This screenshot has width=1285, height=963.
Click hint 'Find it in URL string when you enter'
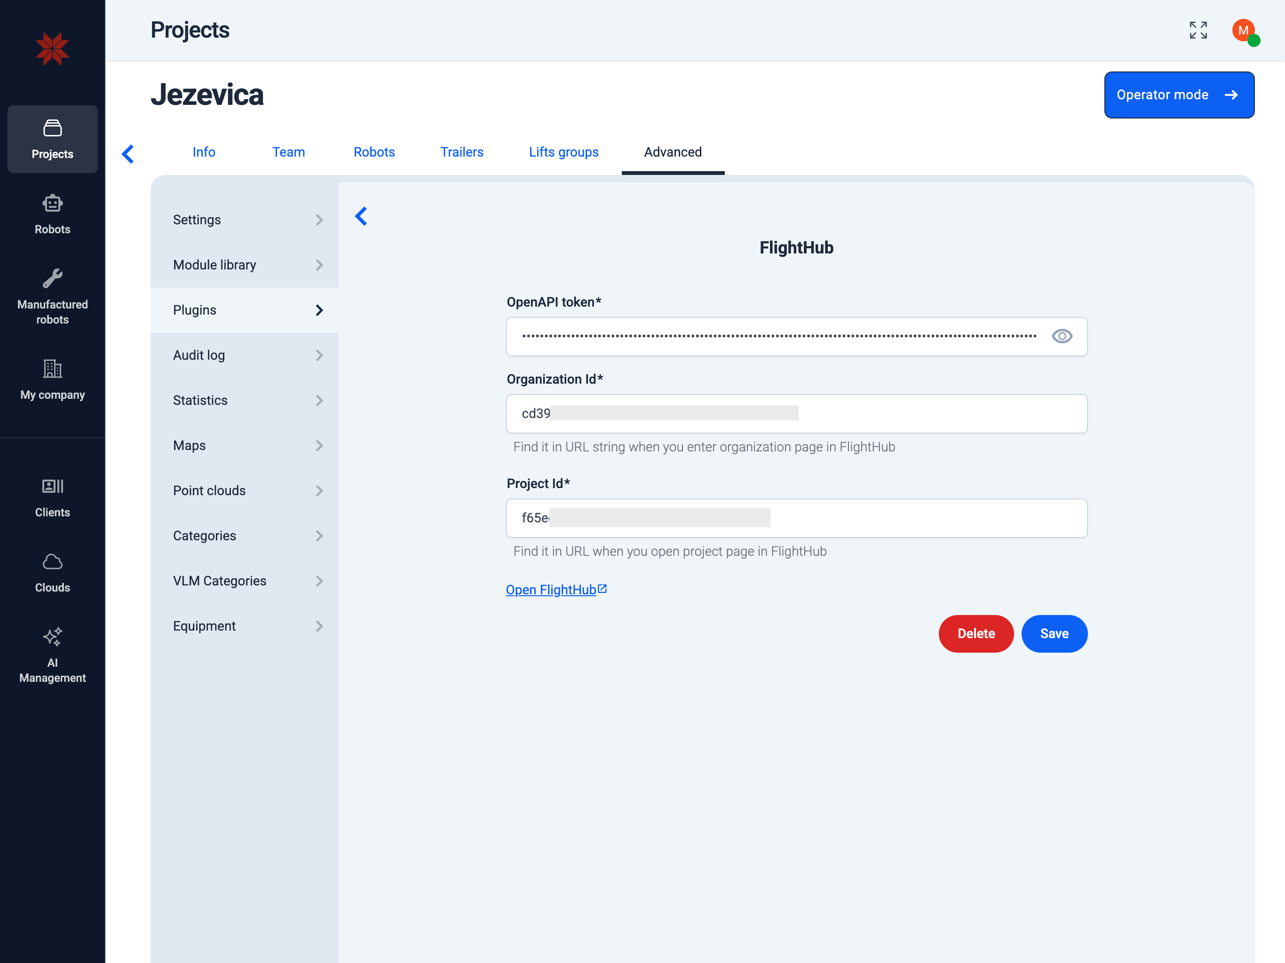point(704,447)
